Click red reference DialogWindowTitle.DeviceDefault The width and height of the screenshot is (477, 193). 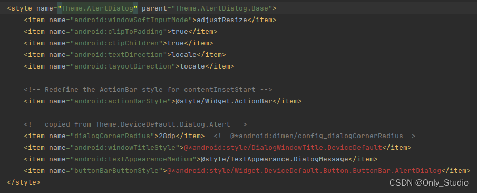[x=283, y=148]
